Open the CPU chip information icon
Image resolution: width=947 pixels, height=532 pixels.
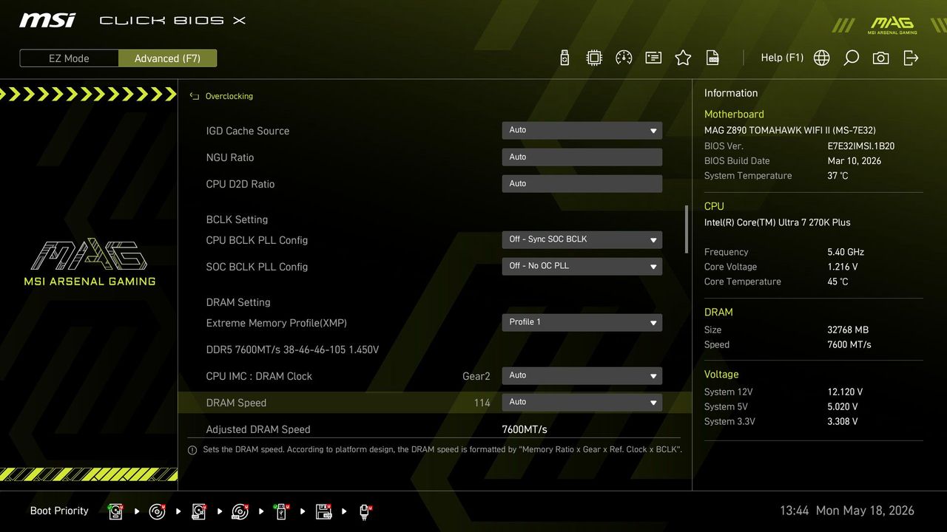coord(594,58)
